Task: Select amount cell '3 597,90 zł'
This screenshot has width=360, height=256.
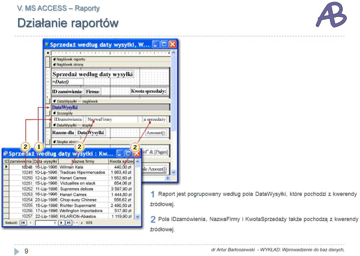Action: (121, 189)
